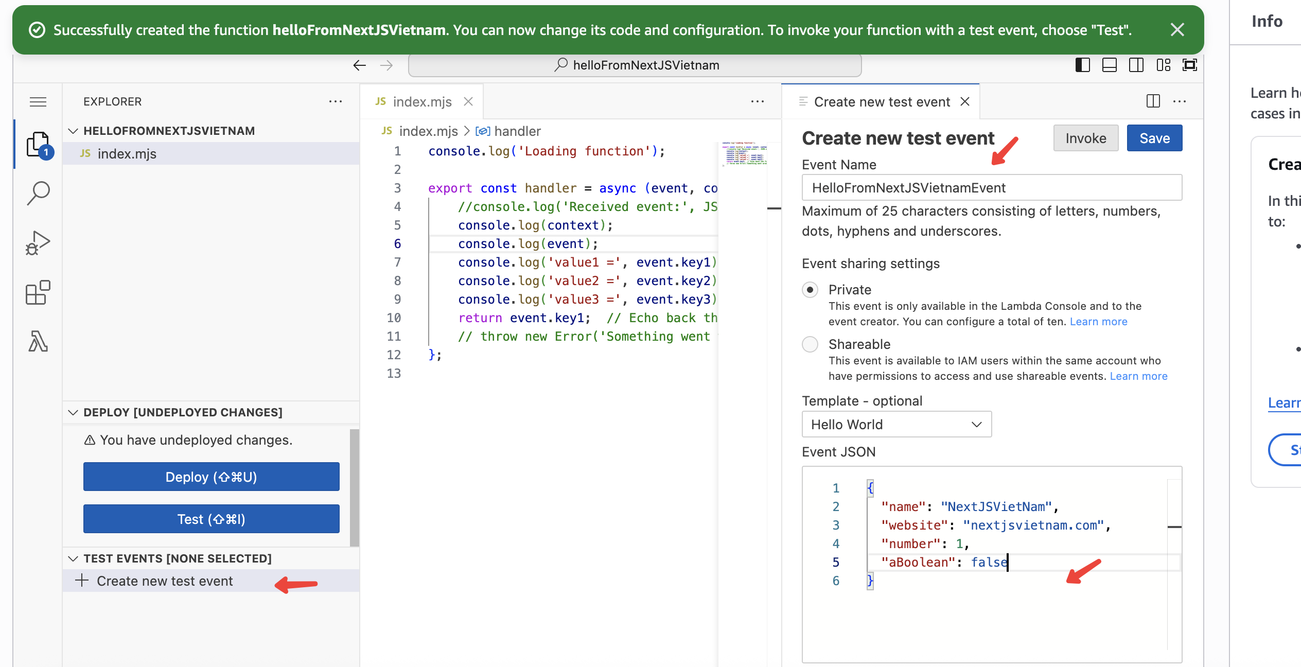Open the AWS Lambda icon in activity bar
Viewport: 1301px width, 667px height.
(x=38, y=341)
